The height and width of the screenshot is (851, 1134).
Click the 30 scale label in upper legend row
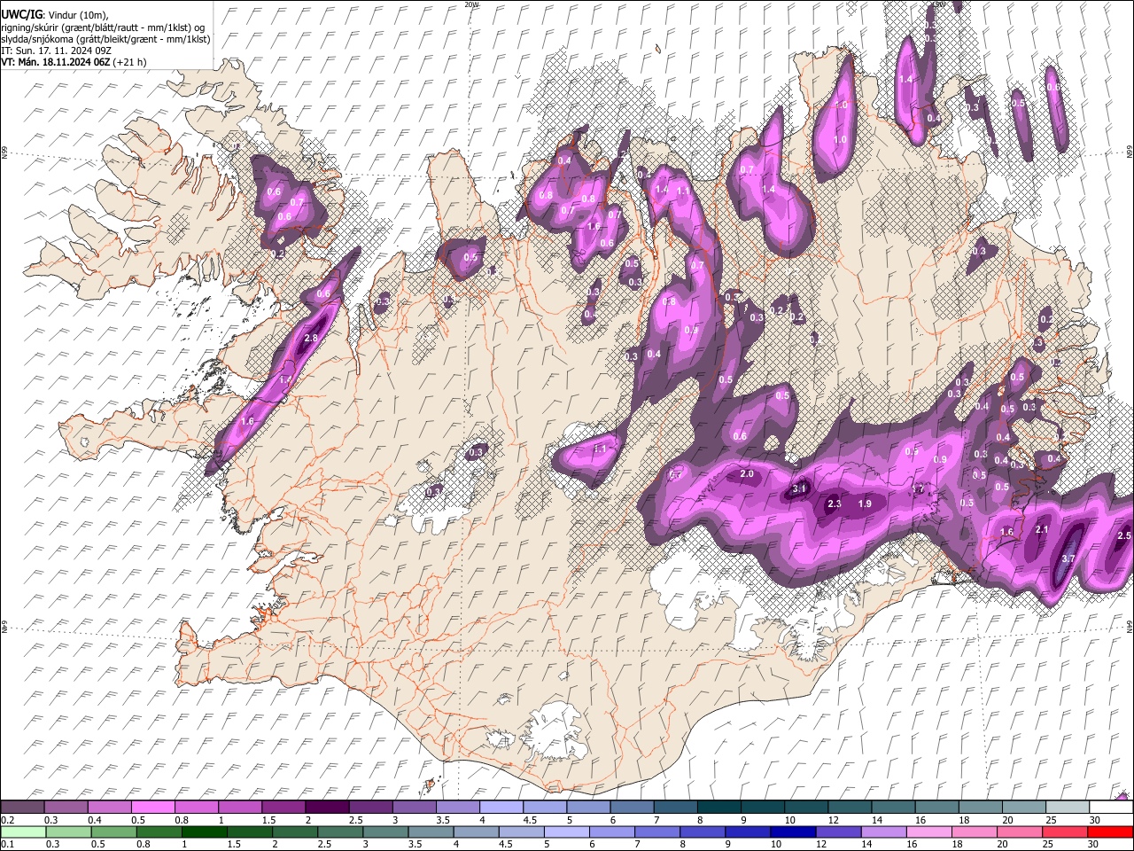1095,820
